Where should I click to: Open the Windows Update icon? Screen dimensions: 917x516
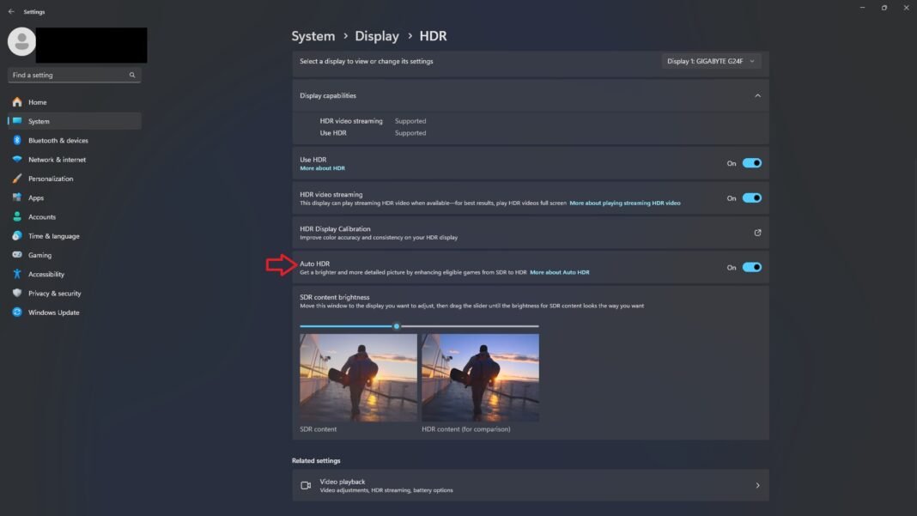pos(17,313)
